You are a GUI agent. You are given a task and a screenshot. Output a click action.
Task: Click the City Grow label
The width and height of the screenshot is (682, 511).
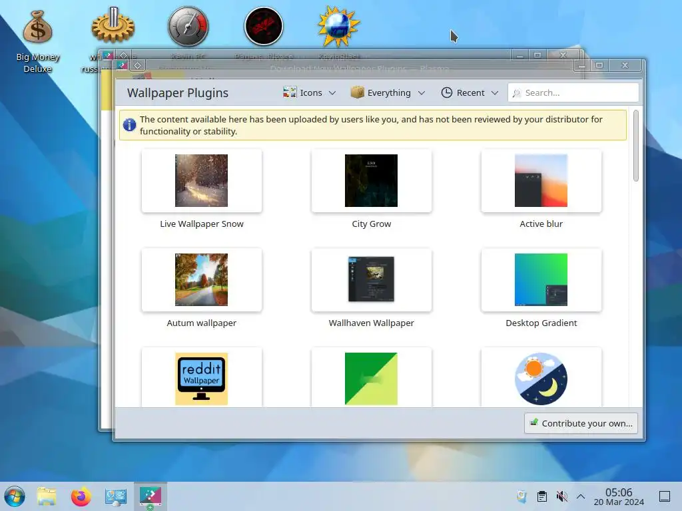372,224
